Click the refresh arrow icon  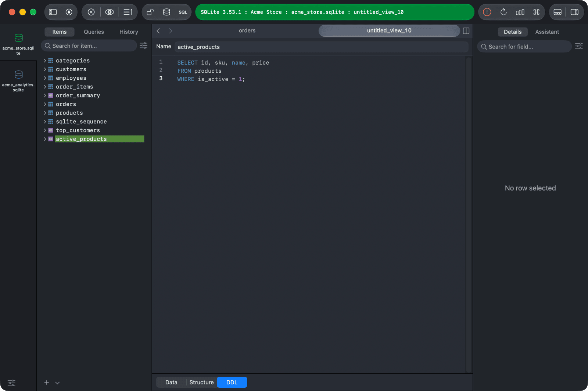point(503,12)
